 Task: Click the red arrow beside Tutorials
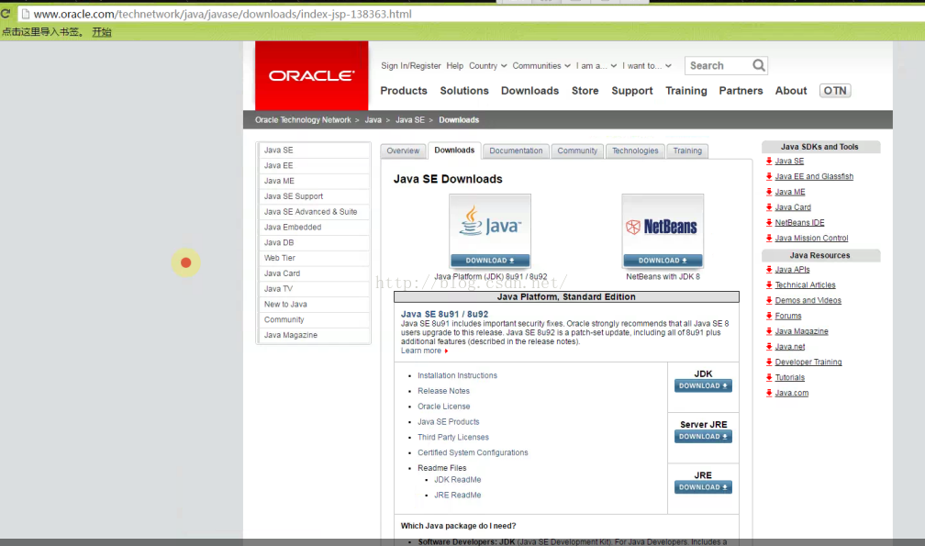click(769, 377)
